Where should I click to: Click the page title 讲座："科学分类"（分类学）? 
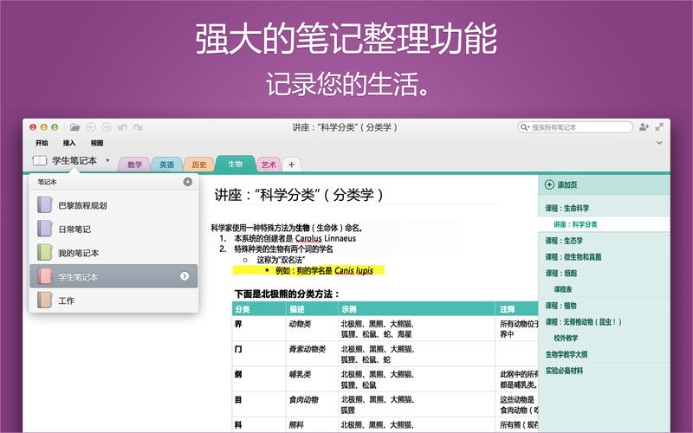click(x=299, y=195)
